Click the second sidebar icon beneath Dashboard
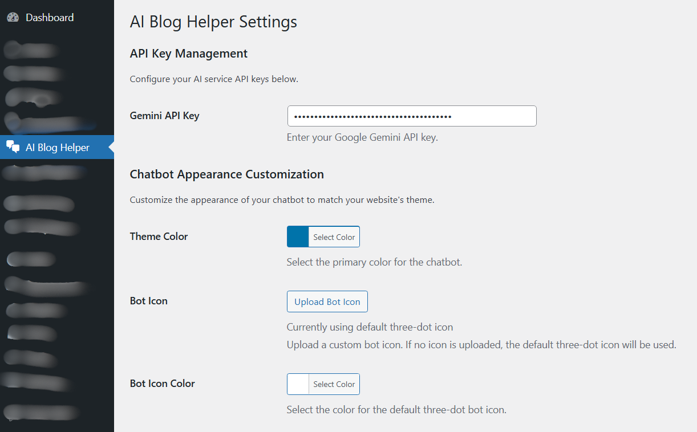 (13, 73)
